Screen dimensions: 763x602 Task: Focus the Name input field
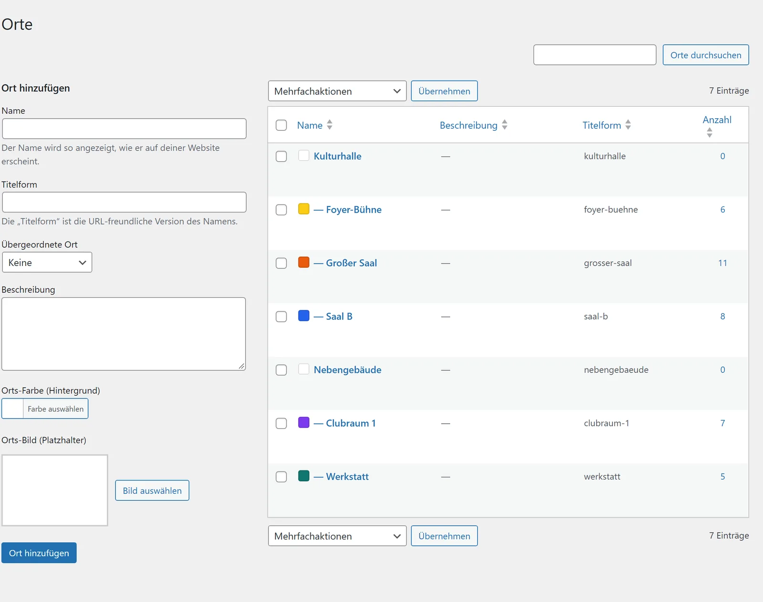124,129
